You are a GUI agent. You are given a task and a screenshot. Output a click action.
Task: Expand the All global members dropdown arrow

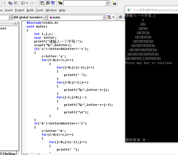(45, 17)
